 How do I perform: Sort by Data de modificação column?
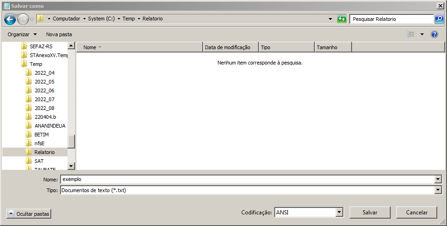tap(230, 47)
